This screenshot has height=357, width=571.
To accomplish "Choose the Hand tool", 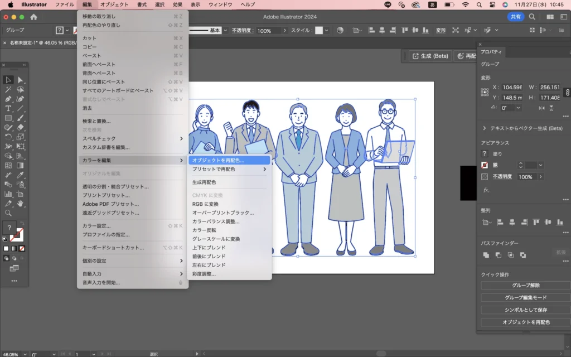I will [21, 204].
